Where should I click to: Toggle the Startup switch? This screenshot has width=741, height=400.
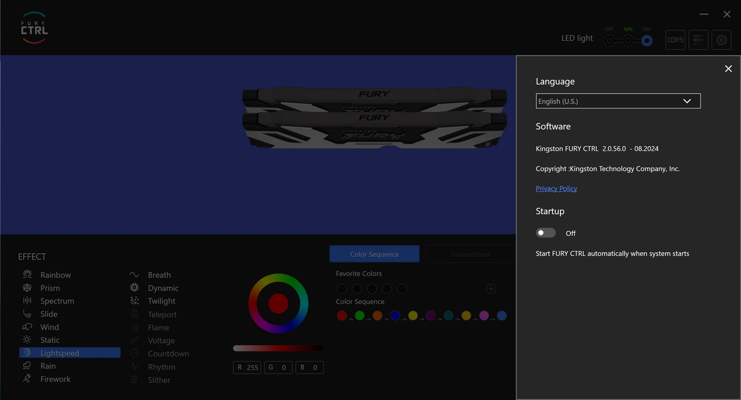pyautogui.click(x=545, y=232)
